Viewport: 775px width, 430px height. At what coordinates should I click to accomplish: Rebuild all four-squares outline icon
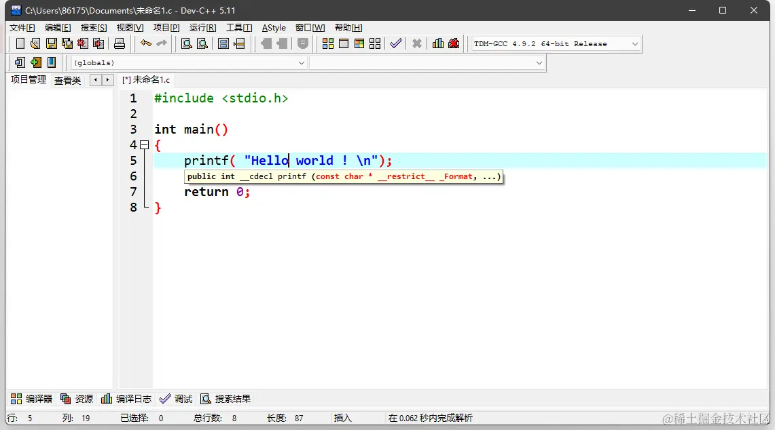pyautogui.click(x=375, y=43)
